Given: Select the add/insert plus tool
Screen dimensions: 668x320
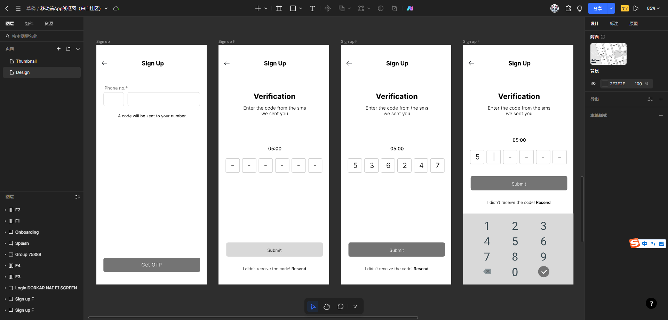Looking at the screenshot, I should 258,8.
